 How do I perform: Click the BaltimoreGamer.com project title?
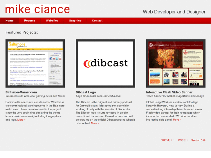click(21, 92)
